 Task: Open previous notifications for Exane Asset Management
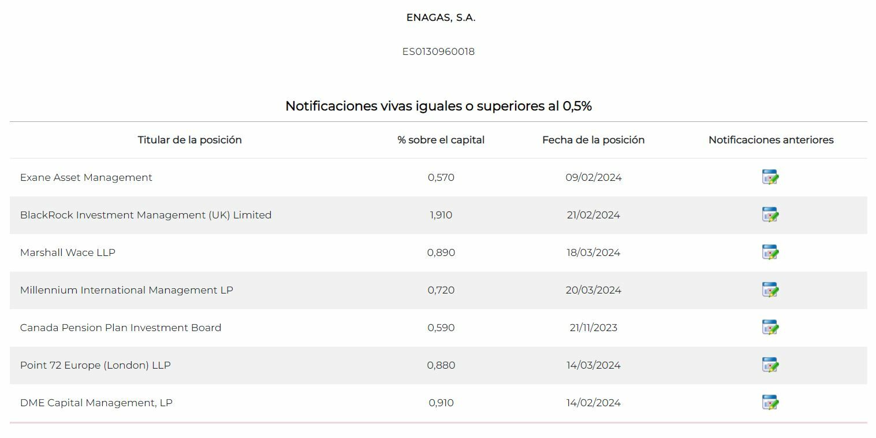[x=770, y=177]
